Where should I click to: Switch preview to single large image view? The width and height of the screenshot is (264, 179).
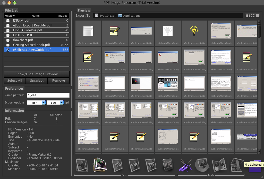click(258, 15)
